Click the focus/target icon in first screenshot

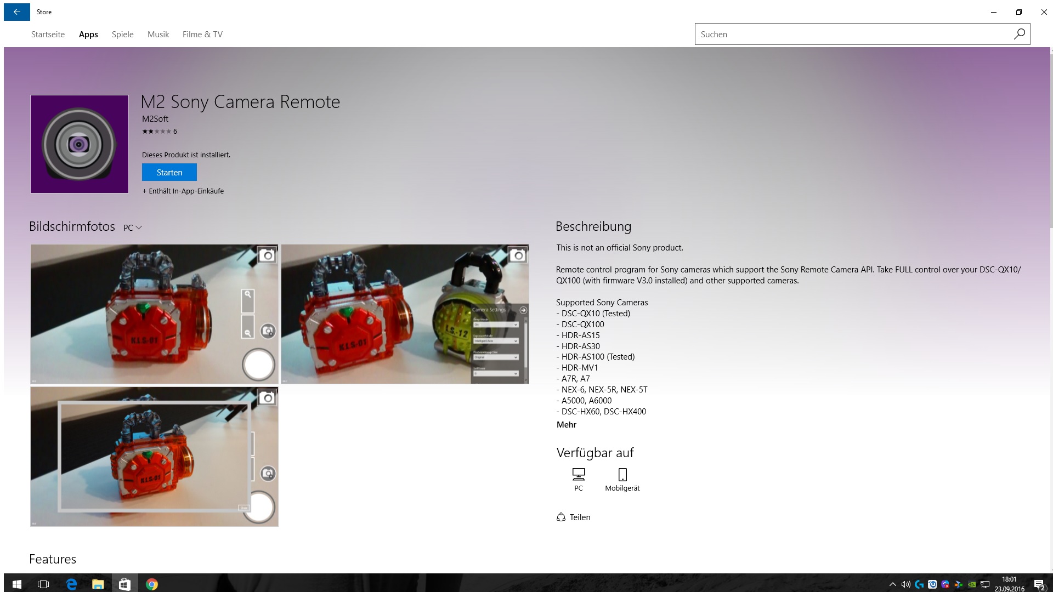click(268, 331)
